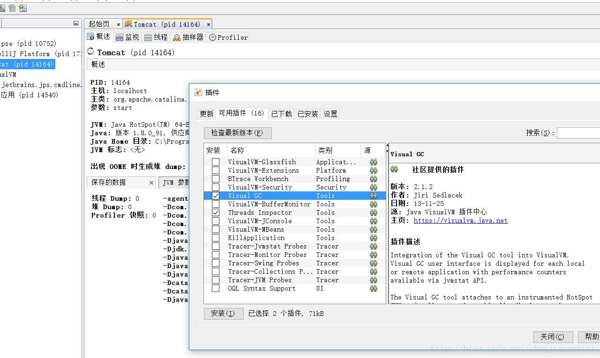Open the visualvm.java.net homepage link

pos(461,220)
